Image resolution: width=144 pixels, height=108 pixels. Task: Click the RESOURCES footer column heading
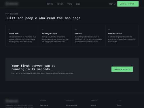click(x=69, y=101)
